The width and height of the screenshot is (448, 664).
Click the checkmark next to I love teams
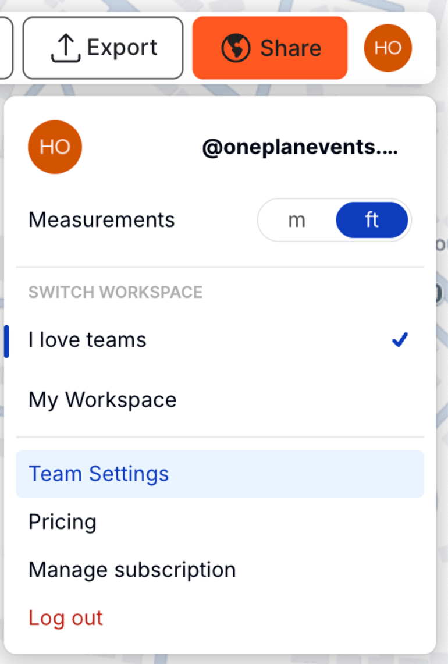click(x=400, y=340)
